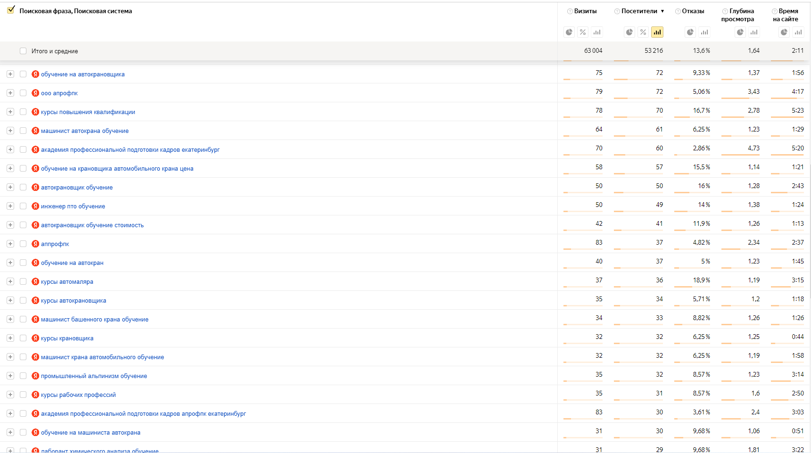Viewport: 811px width, 453px height.
Task: Open help icon next to Визиты header
Action: click(570, 11)
